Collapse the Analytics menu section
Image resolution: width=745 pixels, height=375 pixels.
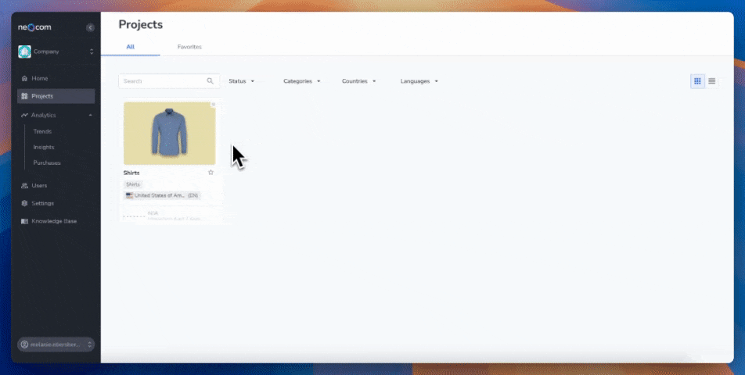pos(90,116)
